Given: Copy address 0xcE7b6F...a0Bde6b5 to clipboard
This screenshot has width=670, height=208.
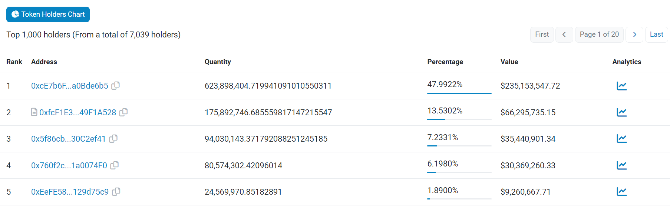Looking at the screenshot, I should 116,86.
